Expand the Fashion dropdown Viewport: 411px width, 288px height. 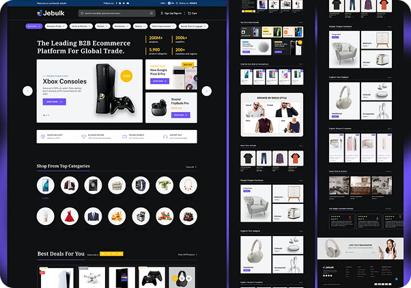point(102,26)
